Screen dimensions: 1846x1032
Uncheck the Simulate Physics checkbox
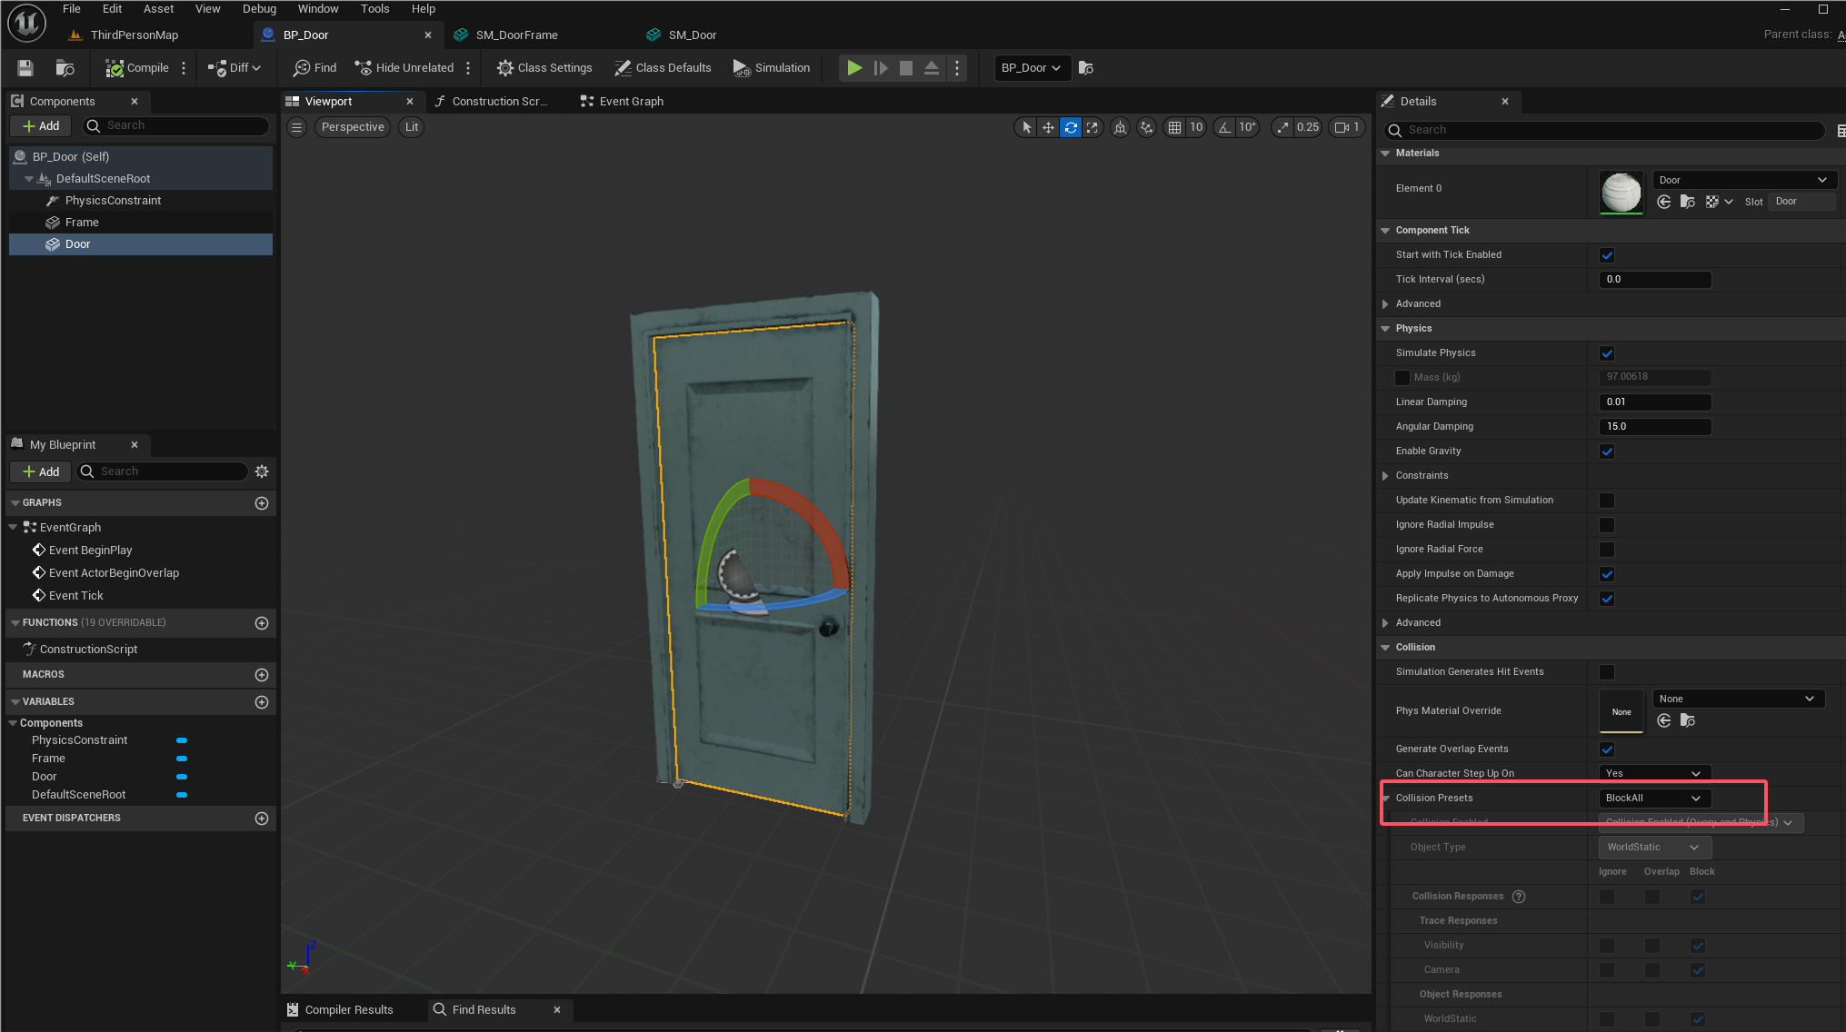point(1607,353)
